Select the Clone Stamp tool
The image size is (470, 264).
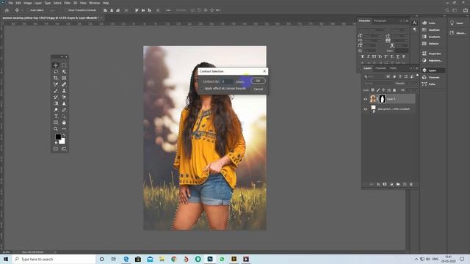tap(64, 91)
